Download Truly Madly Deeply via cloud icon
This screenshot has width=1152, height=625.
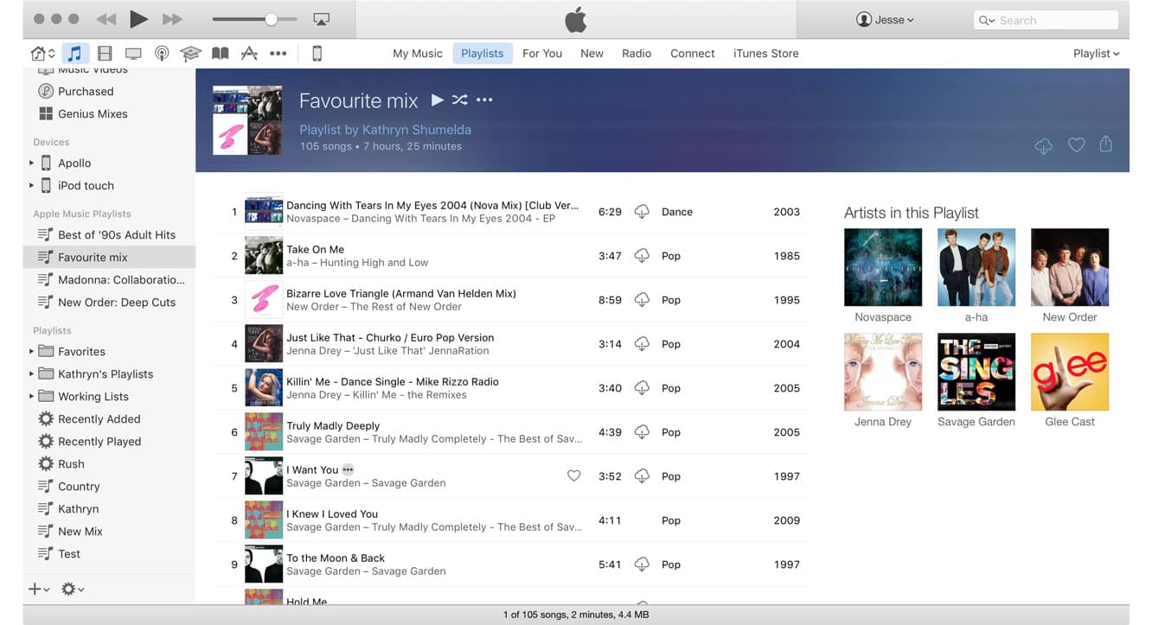642,432
